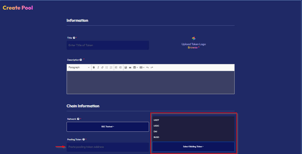Open the insert table dropdown
Viewport: 302px width, 154px height.
pyautogui.click(x=135, y=67)
